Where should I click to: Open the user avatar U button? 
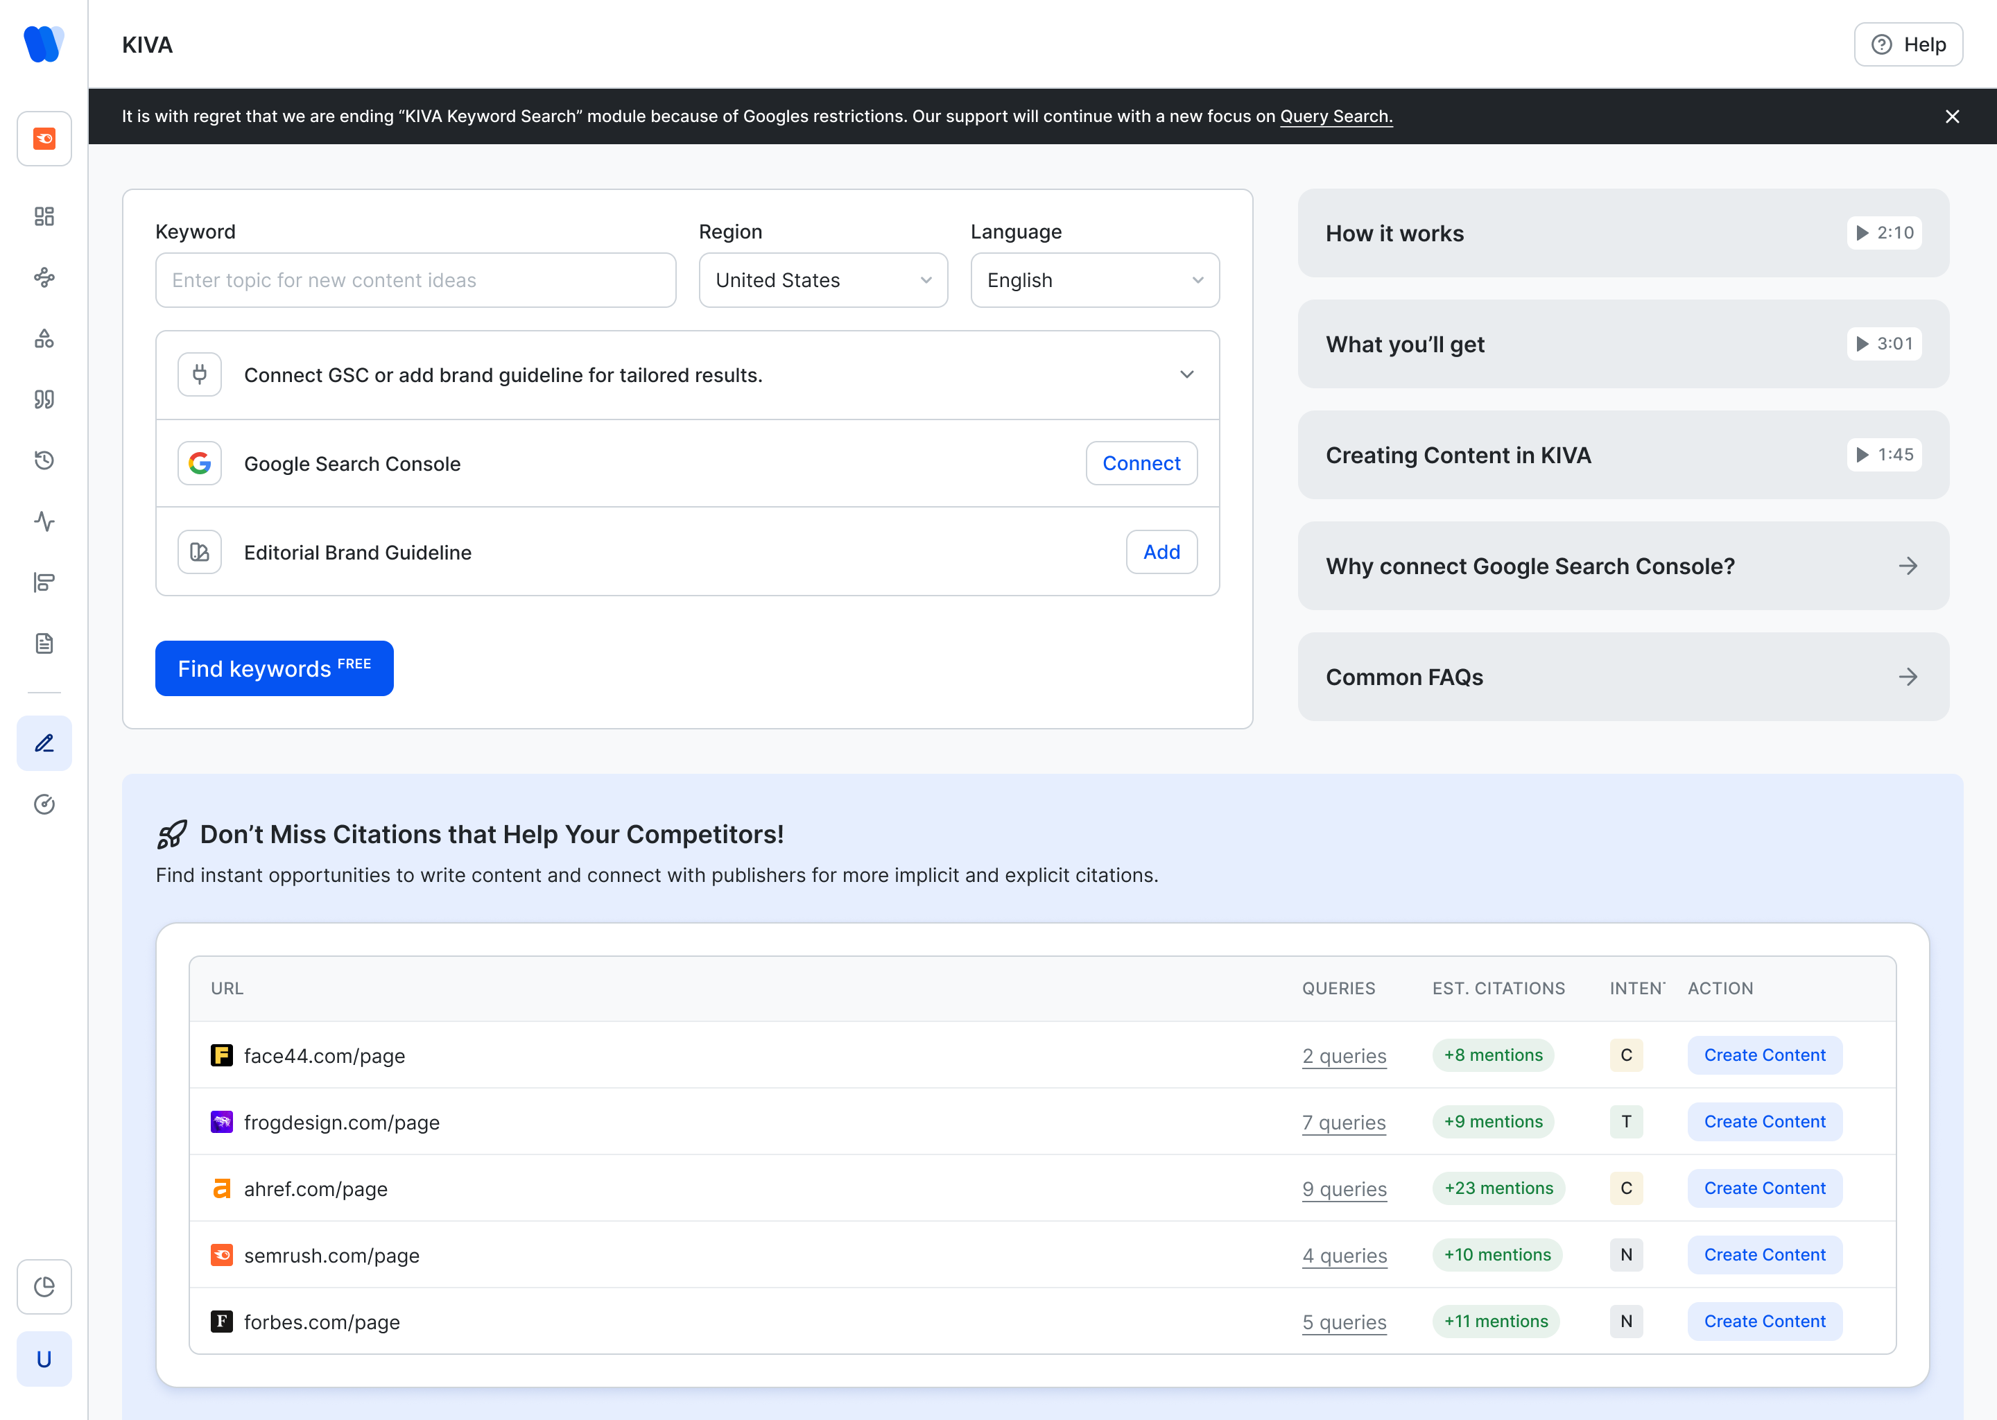click(x=44, y=1359)
